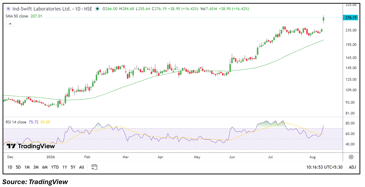The width and height of the screenshot is (365, 187).
Task: Click the 10:16:53 UTC+5:30 timezone clock
Action: (324, 167)
